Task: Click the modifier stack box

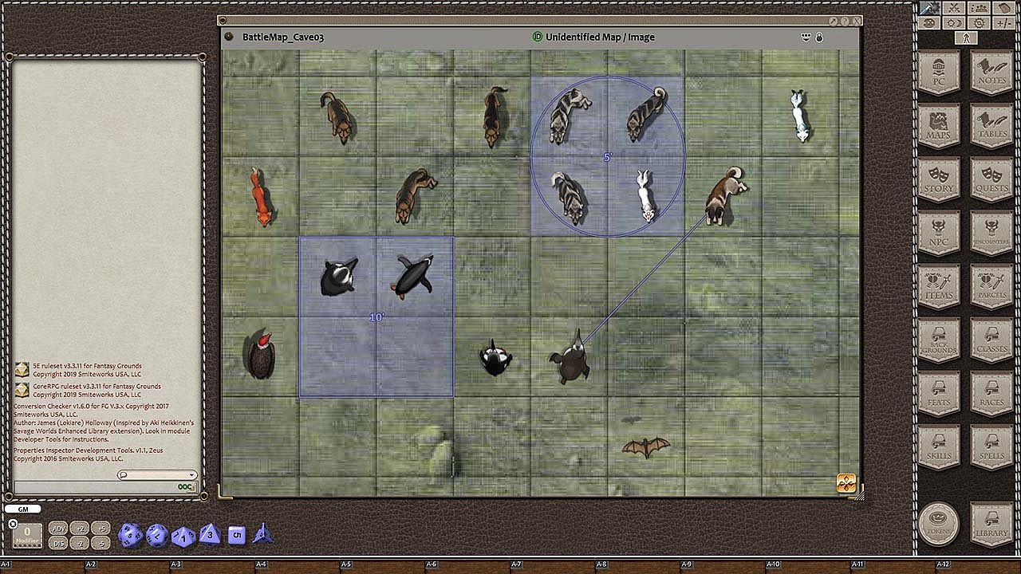Action: tap(27, 534)
